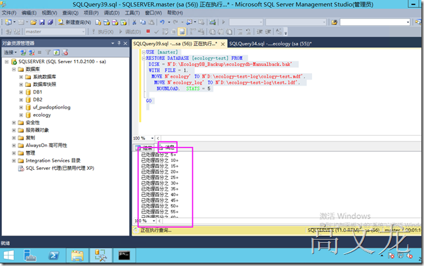Select the 服务器对象 folder

pos(38,130)
